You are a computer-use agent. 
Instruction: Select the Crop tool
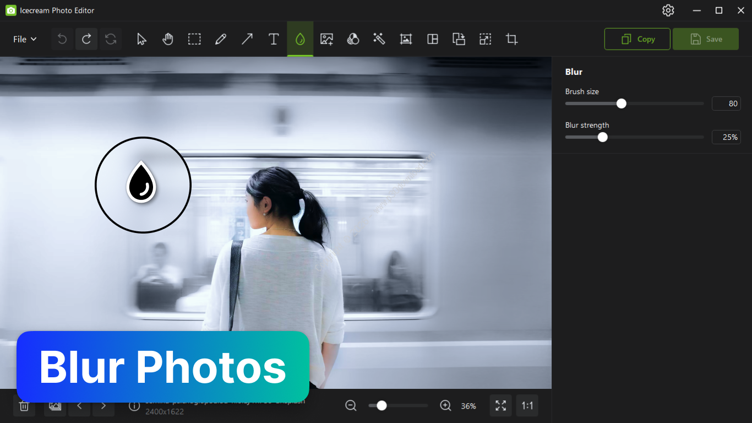(x=511, y=39)
